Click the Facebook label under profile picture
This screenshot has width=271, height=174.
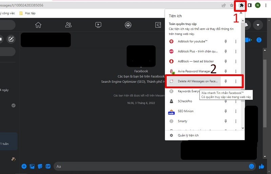(x=141, y=71)
